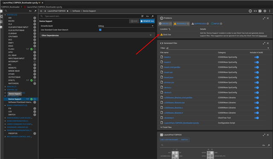Expand the CONTROL (6) category
Image resolution: width=273 pixels, height=159 pixels.
tap(5, 90)
